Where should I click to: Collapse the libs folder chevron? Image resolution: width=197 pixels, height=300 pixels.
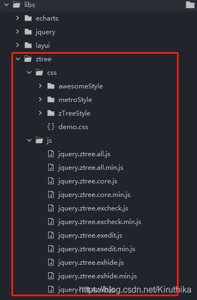point(6,4)
